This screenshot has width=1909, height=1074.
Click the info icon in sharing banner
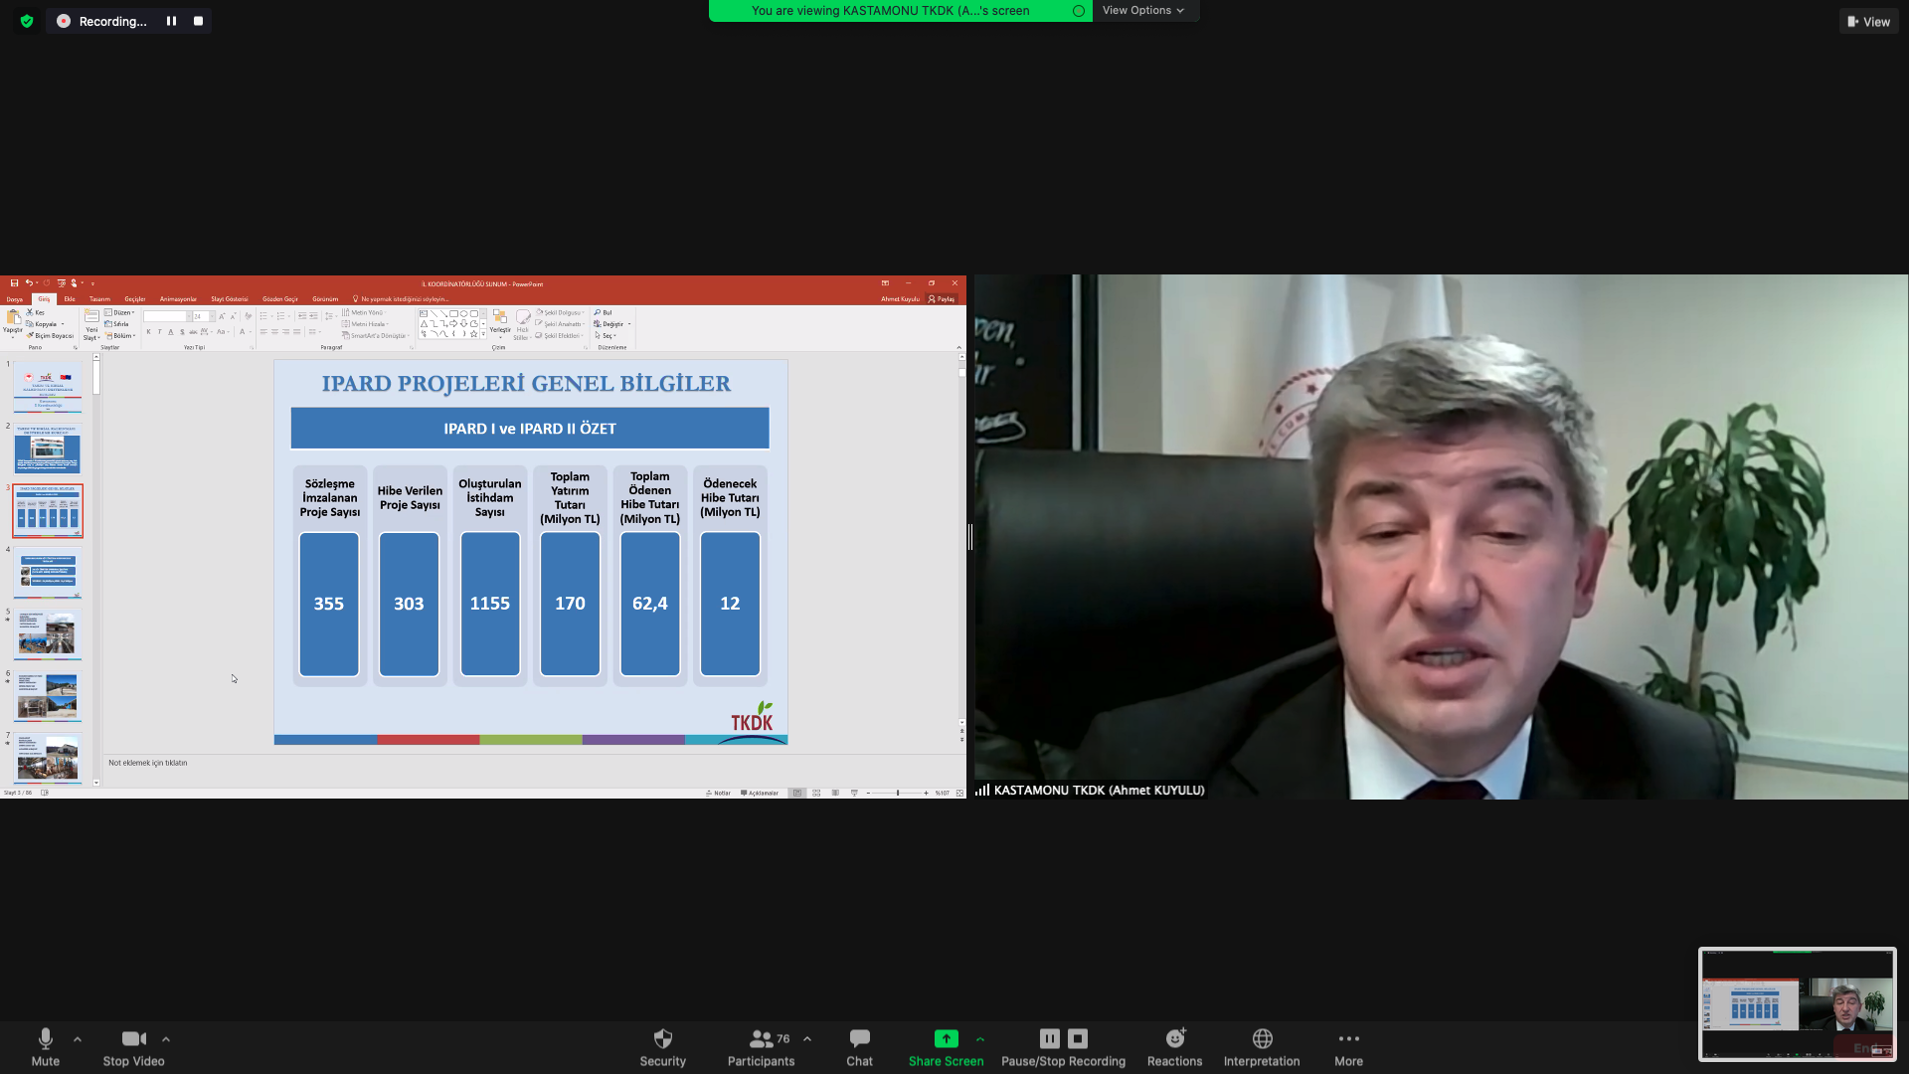(1078, 11)
